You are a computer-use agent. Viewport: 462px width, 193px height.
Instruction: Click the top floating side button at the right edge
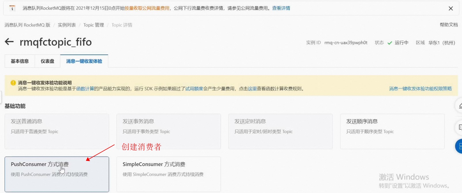click(459, 106)
